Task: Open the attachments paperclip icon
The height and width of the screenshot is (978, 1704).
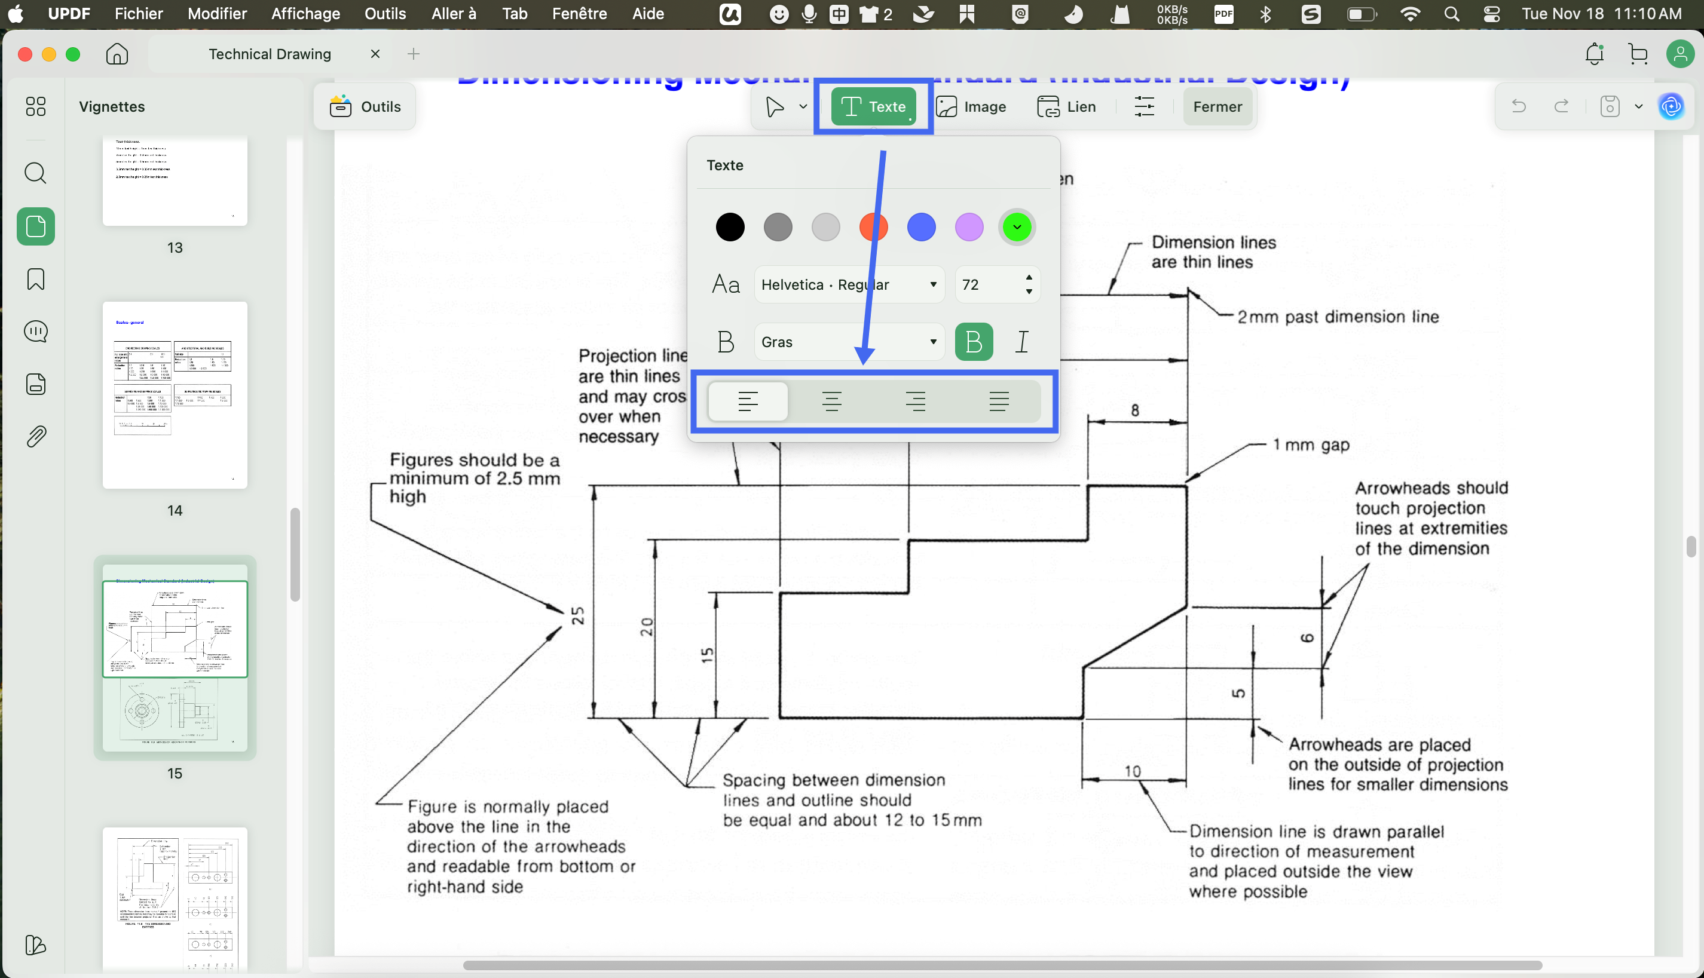Action: point(36,437)
